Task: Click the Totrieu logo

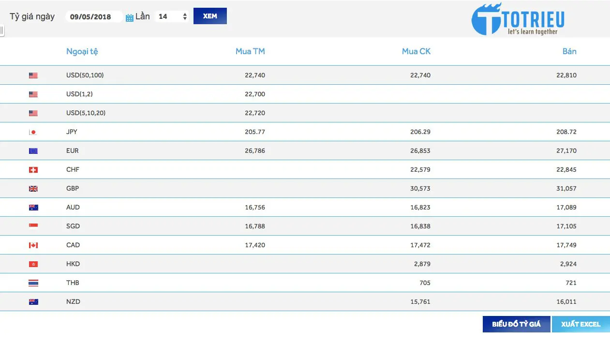Action: pos(518,19)
